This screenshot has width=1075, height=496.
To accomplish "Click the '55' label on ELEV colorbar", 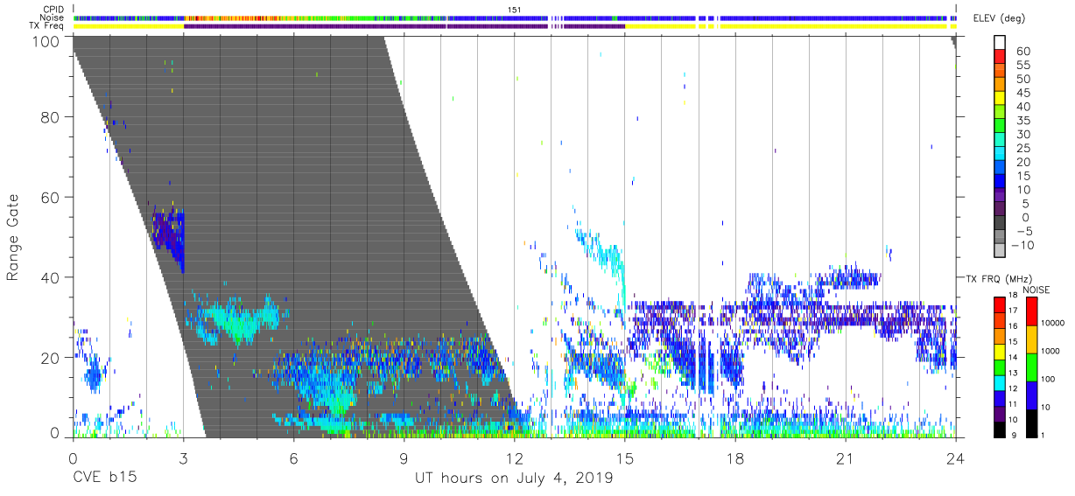I will coord(1022,65).
